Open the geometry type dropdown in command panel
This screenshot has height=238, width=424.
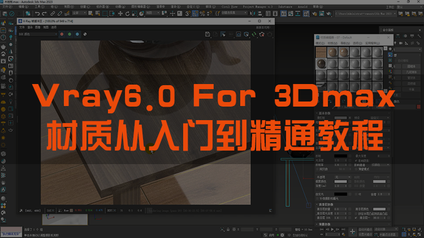pos(408,49)
